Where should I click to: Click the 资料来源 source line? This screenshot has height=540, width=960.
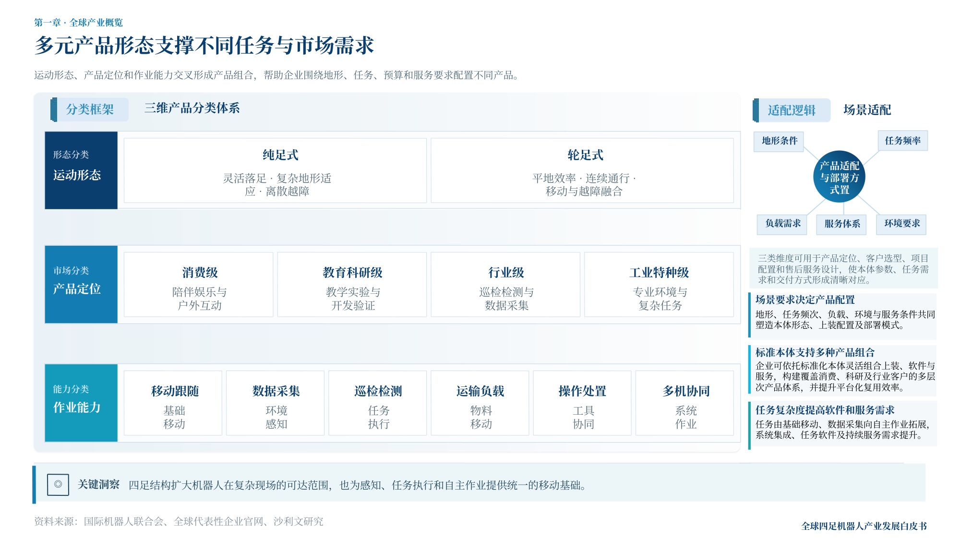coord(179,521)
